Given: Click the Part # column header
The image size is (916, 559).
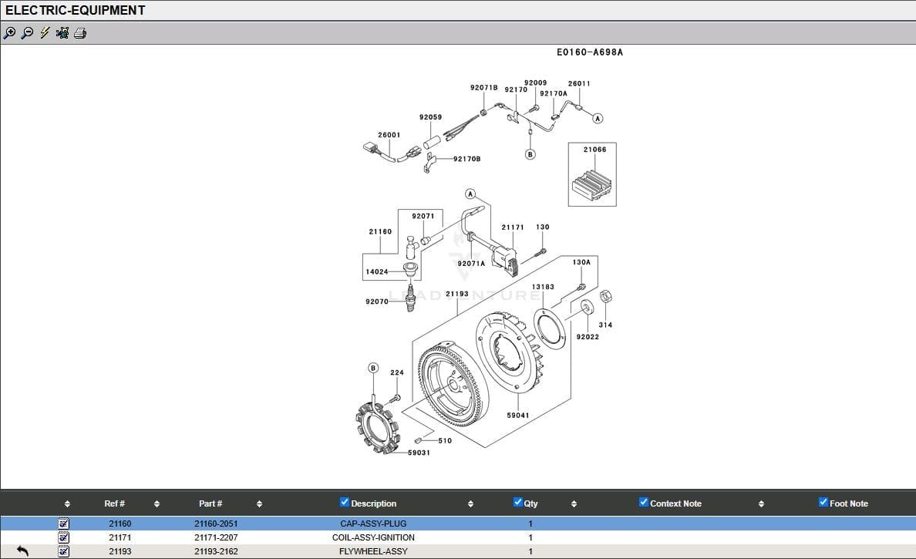Looking at the screenshot, I should click(x=210, y=503).
